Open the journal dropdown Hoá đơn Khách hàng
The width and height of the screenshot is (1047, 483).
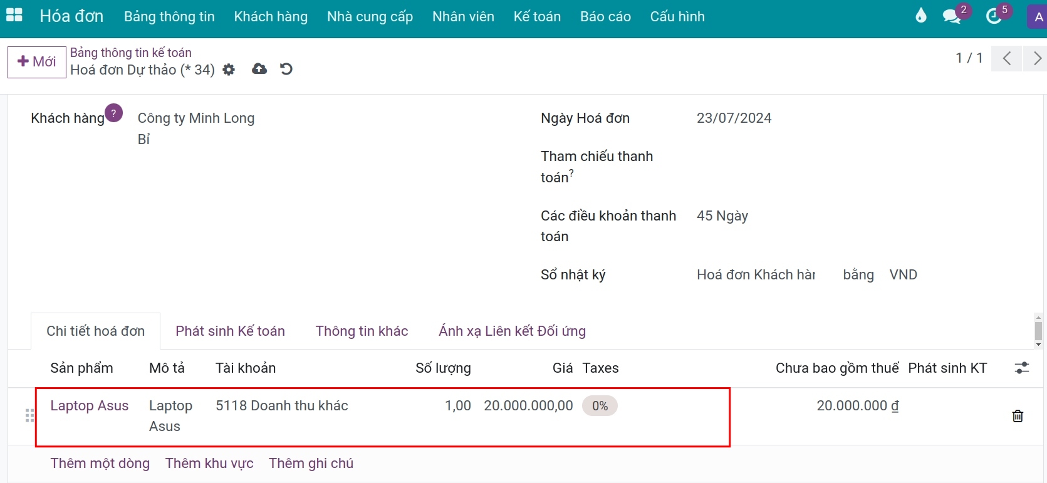click(756, 275)
